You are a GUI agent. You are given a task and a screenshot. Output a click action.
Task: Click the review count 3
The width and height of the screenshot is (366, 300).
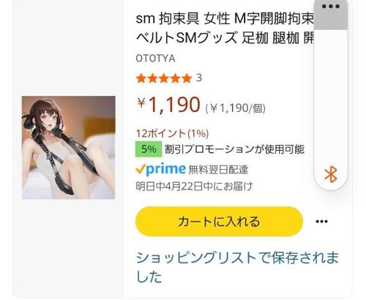[x=199, y=78]
